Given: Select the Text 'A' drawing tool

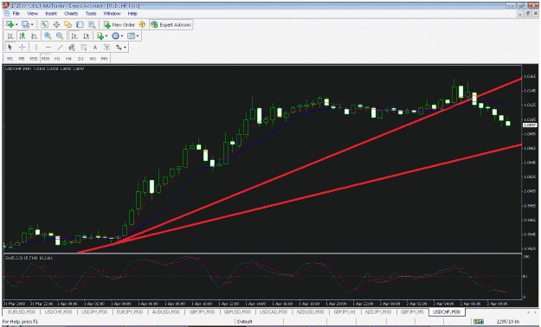Looking at the screenshot, I should [x=95, y=48].
